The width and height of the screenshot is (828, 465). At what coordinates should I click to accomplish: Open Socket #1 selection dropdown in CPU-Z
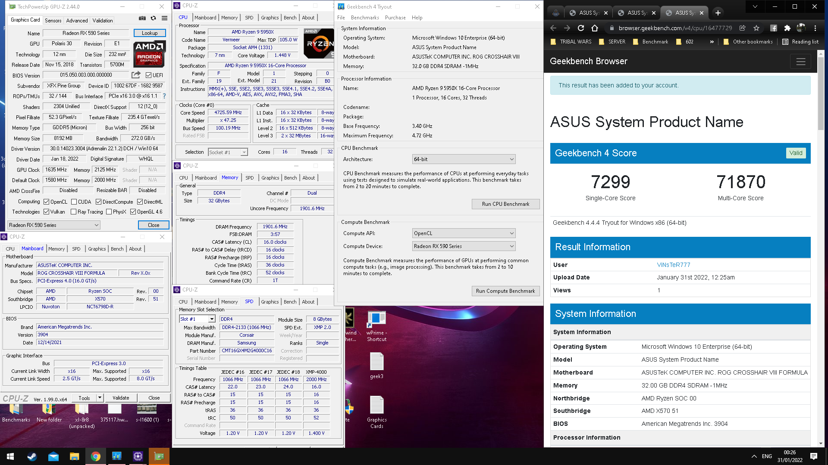pos(228,152)
